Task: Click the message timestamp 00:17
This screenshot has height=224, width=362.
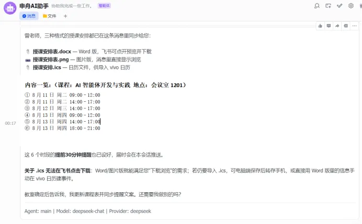Action: pyautogui.click(x=10, y=123)
